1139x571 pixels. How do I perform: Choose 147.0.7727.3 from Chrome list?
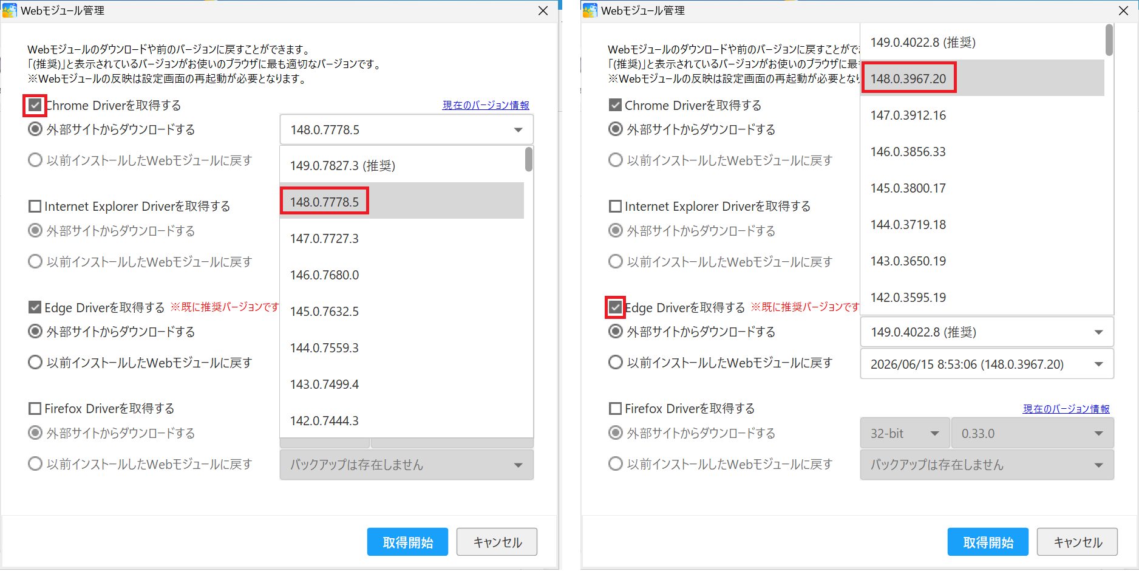click(x=402, y=238)
